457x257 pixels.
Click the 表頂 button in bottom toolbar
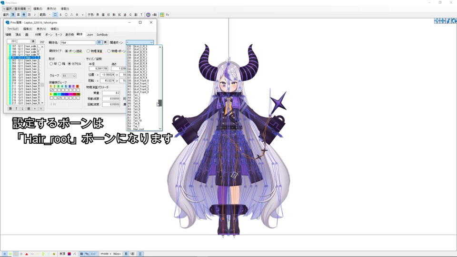[62, 254]
